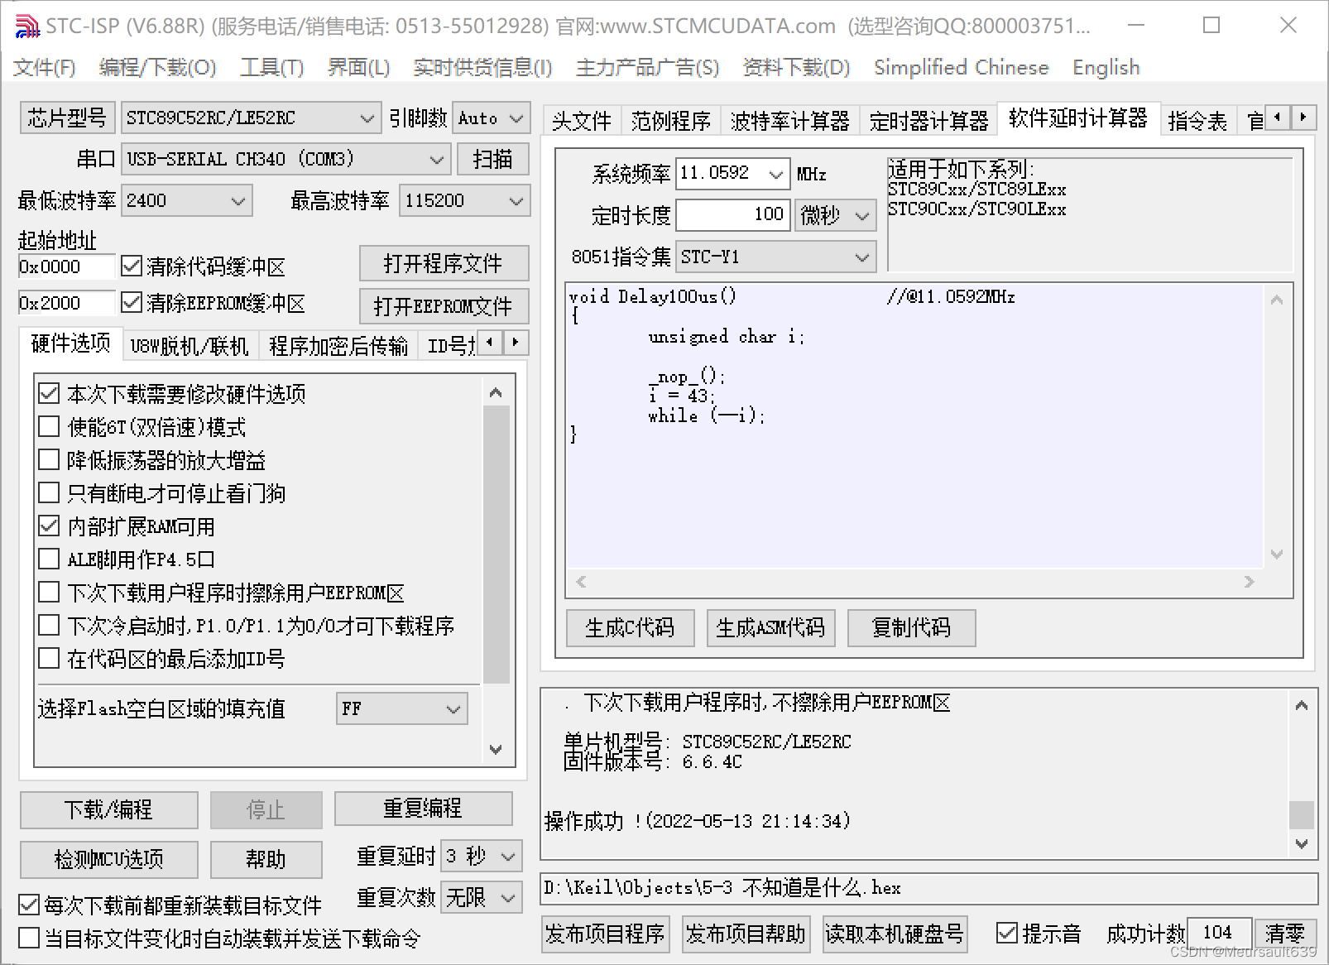This screenshot has height=965, width=1329.
Task: Open 文件(F) menu
Action: [44, 67]
